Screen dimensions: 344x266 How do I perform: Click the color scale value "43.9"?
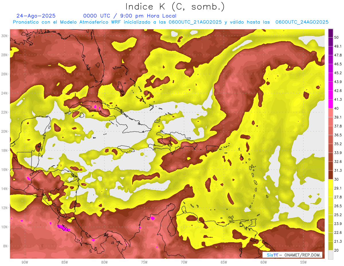click(x=338, y=82)
